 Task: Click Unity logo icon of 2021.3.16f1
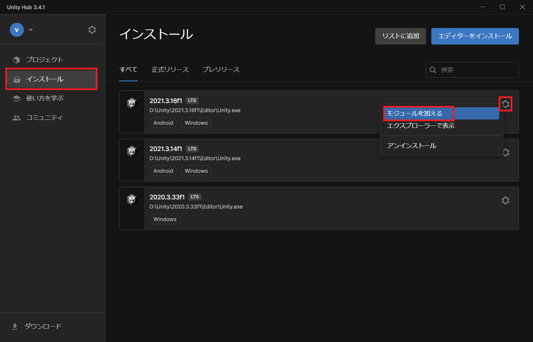tap(132, 103)
